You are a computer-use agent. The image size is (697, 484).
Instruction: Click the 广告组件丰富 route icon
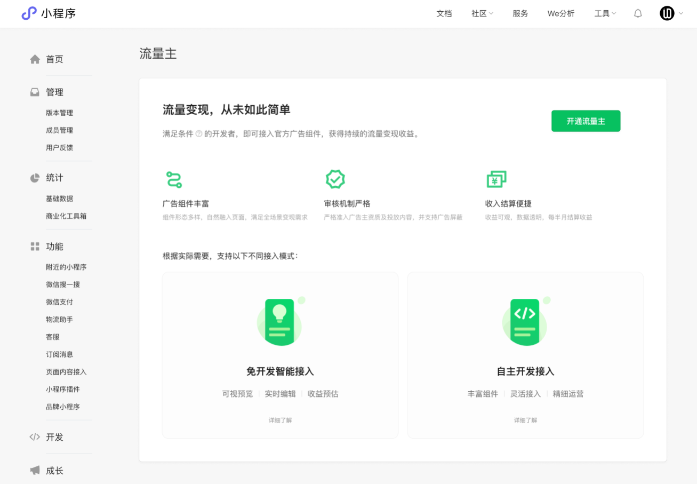174,179
